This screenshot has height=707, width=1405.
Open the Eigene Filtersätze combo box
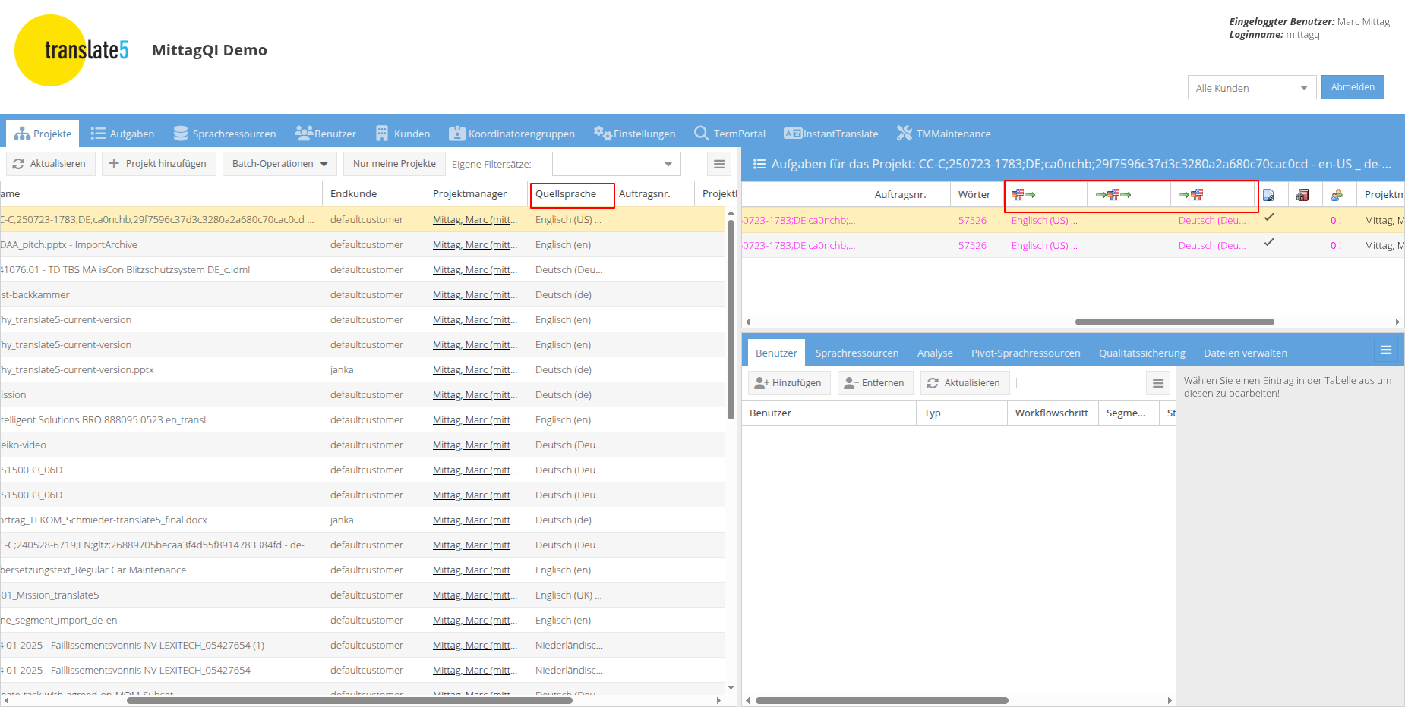(616, 164)
